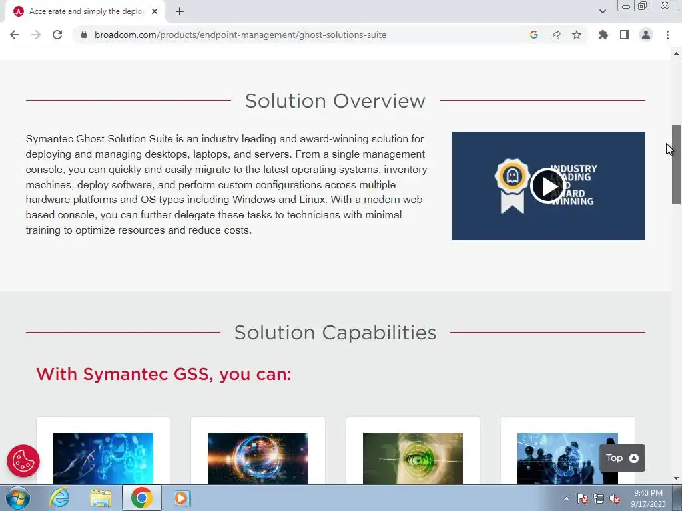
Task: Open network status tray icon
Action: 599,498
